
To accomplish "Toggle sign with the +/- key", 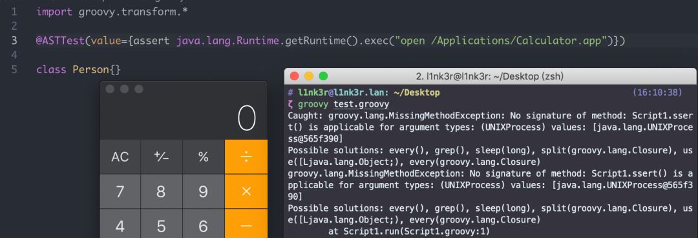I will (161, 157).
